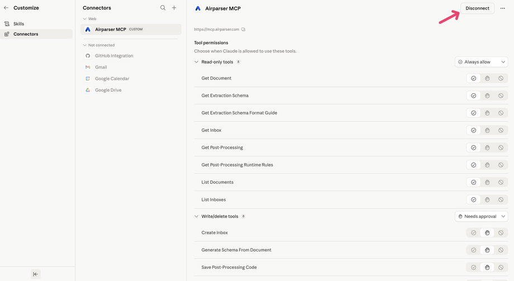Collapse the Web connectors group
Image resolution: width=514 pixels, height=281 pixels.
85,19
